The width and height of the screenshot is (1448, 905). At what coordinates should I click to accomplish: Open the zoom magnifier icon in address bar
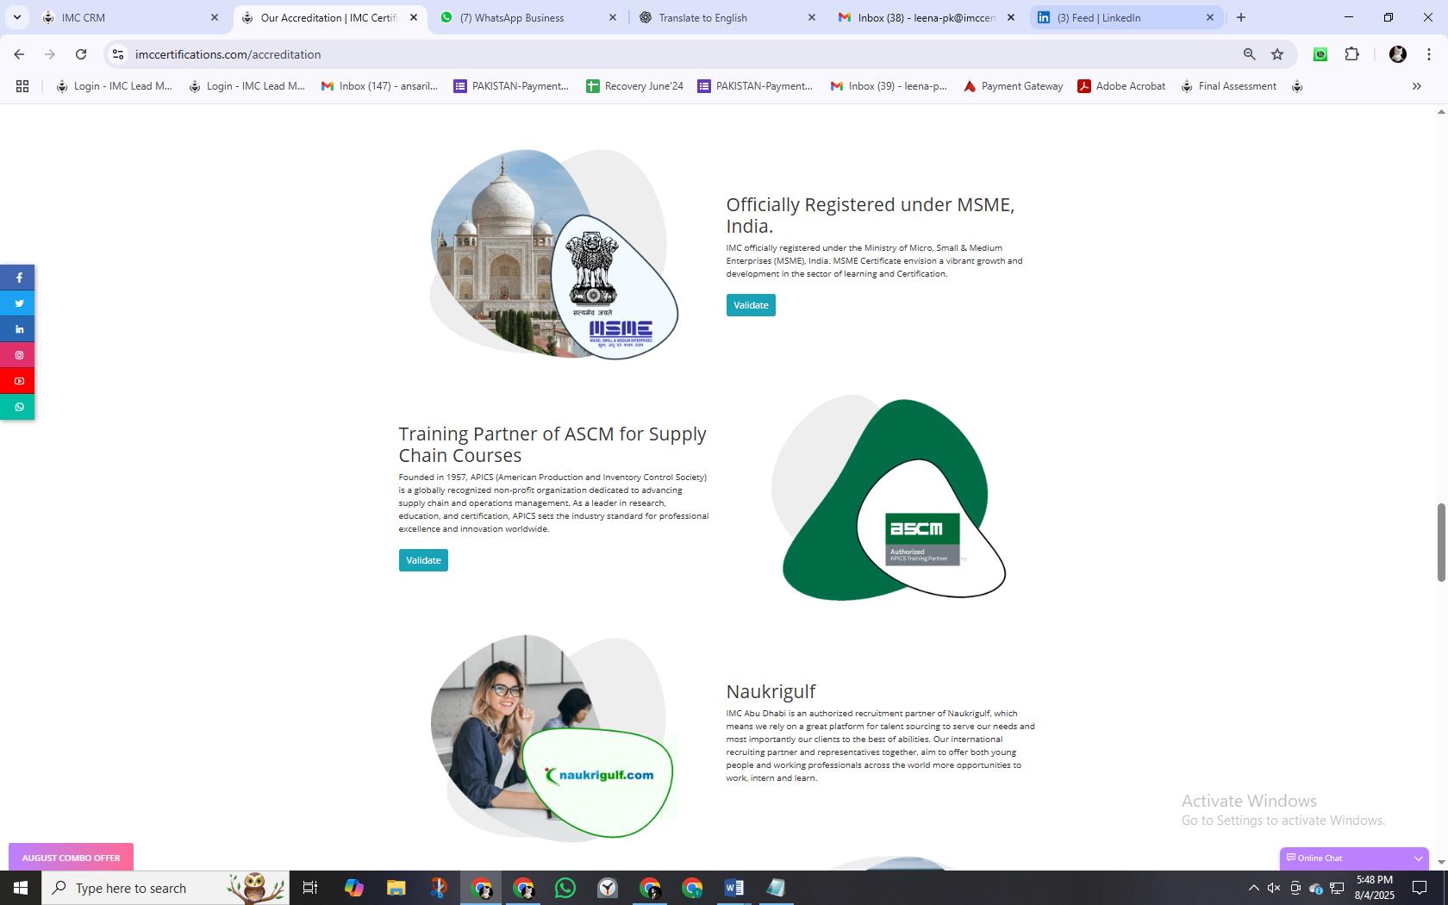[x=1249, y=54]
